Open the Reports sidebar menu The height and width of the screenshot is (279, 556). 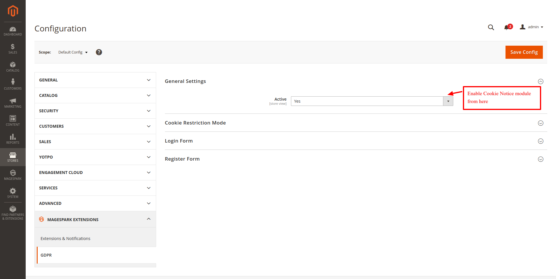point(13,139)
